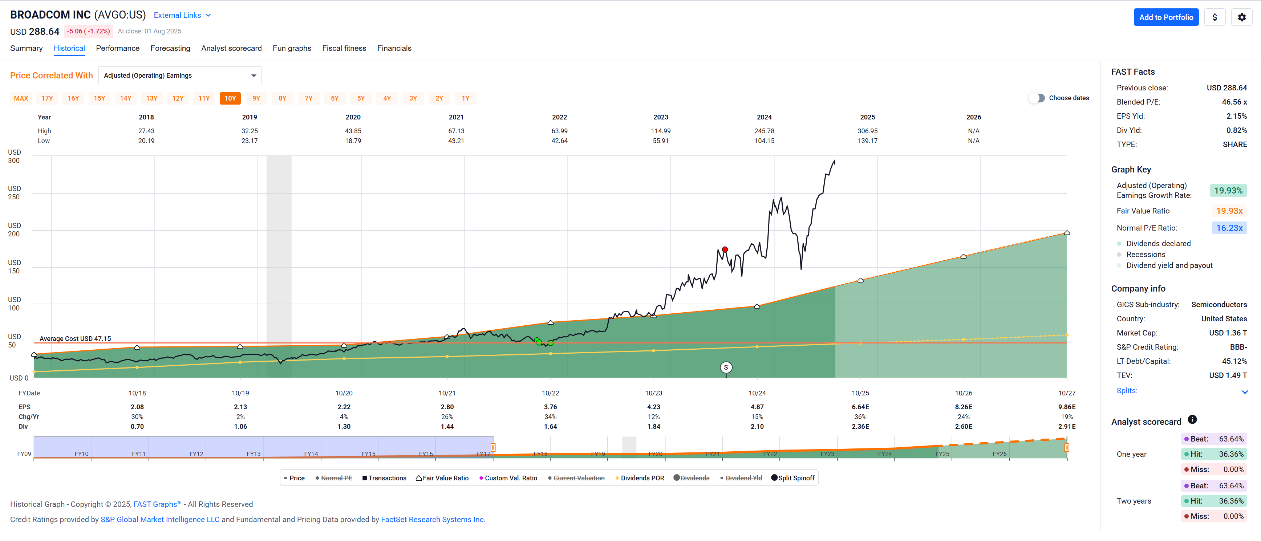Click Dividend yield and payout key item
Image resolution: width=1261 pixels, height=541 pixels.
pos(1164,265)
